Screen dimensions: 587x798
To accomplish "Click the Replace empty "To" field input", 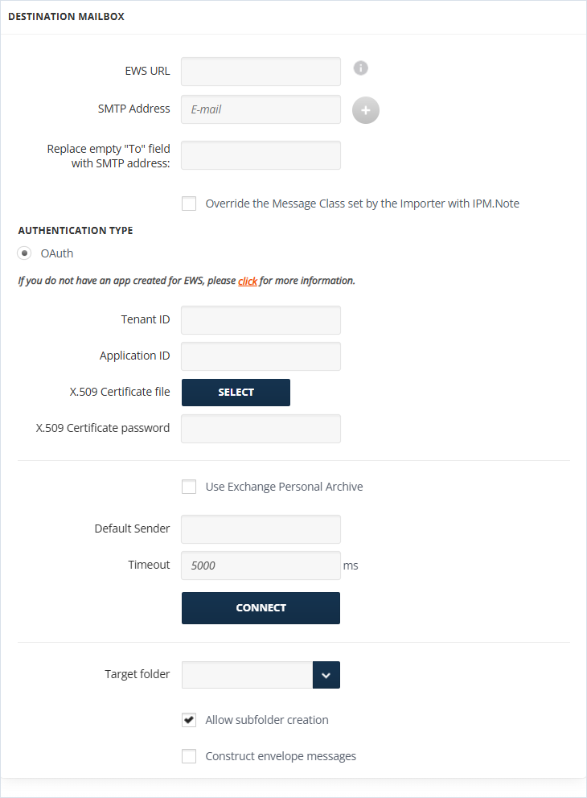I will [261, 155].
